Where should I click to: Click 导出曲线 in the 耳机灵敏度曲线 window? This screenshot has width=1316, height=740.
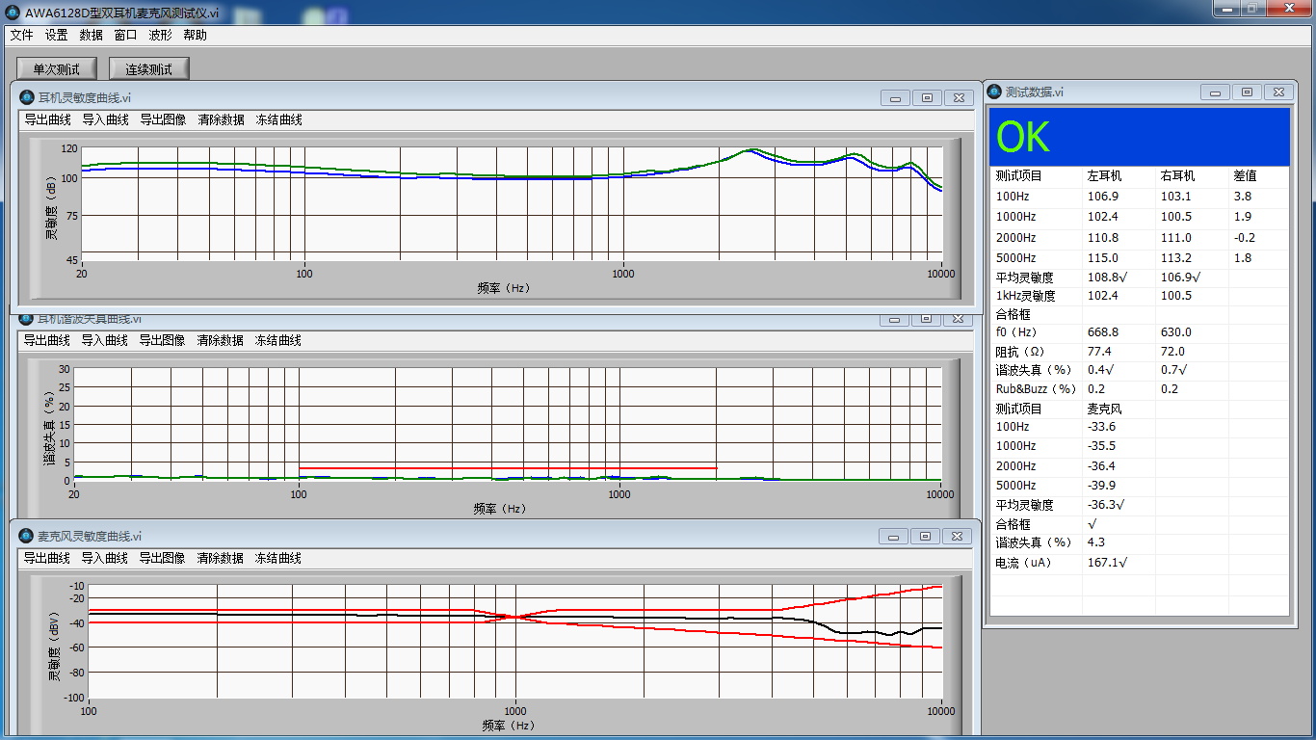tap(47, 119)
